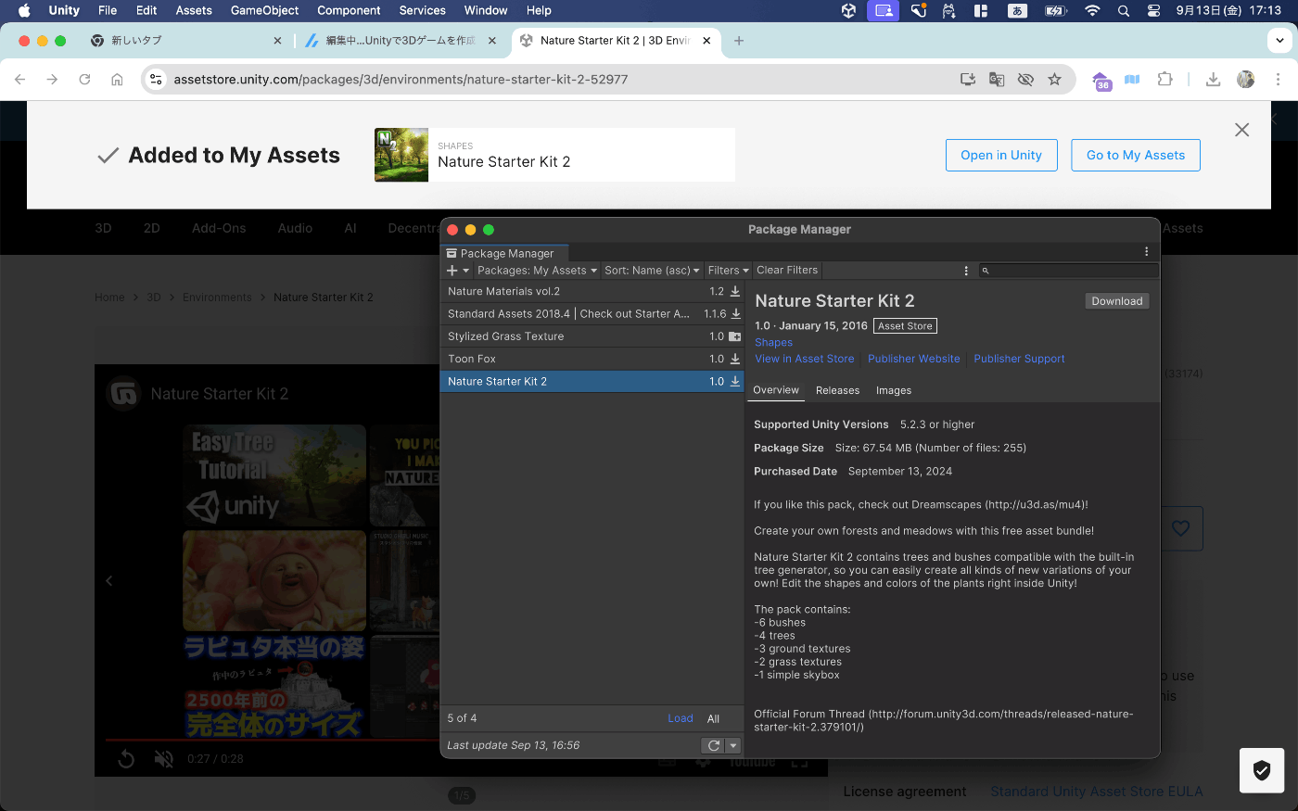Open the GameObject menu in the menu bar
The image size is (1298, 811).
[264, 10]
